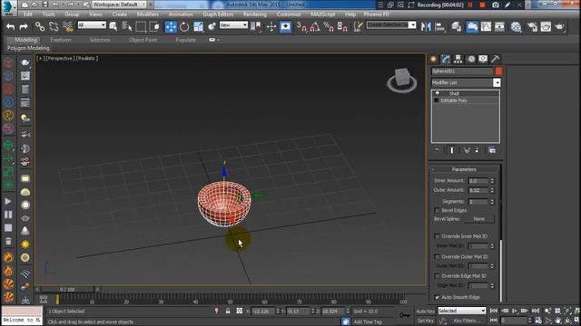
Task: Toggle the Percent Snap button
Action: (329, 26)
